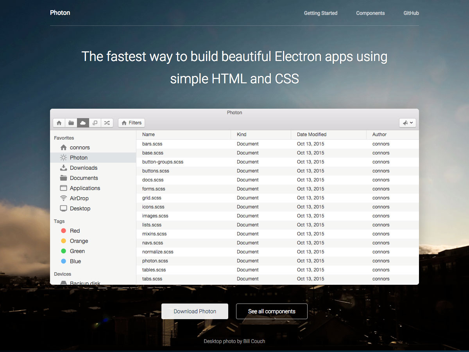
Task: Select the tabs.scss file name
Action: tap(152, 279)
